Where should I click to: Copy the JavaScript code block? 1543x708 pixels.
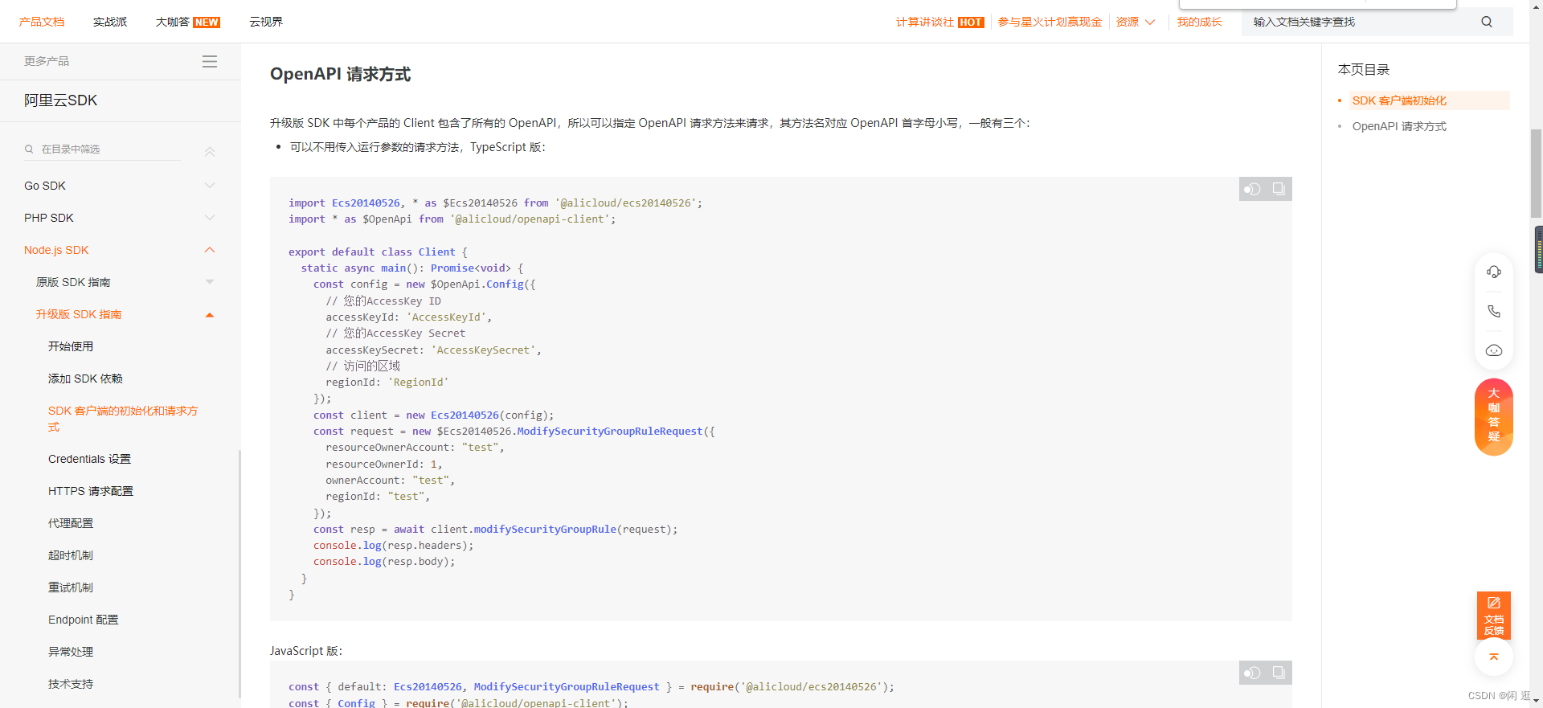[1279, 673]
